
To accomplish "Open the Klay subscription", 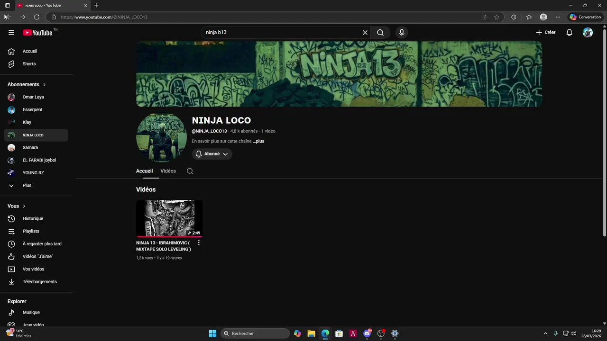I will pyautogui.click(x=36, y=122).
